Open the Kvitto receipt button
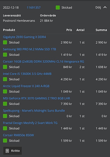The image size is (110, 157). coord(13,151)
